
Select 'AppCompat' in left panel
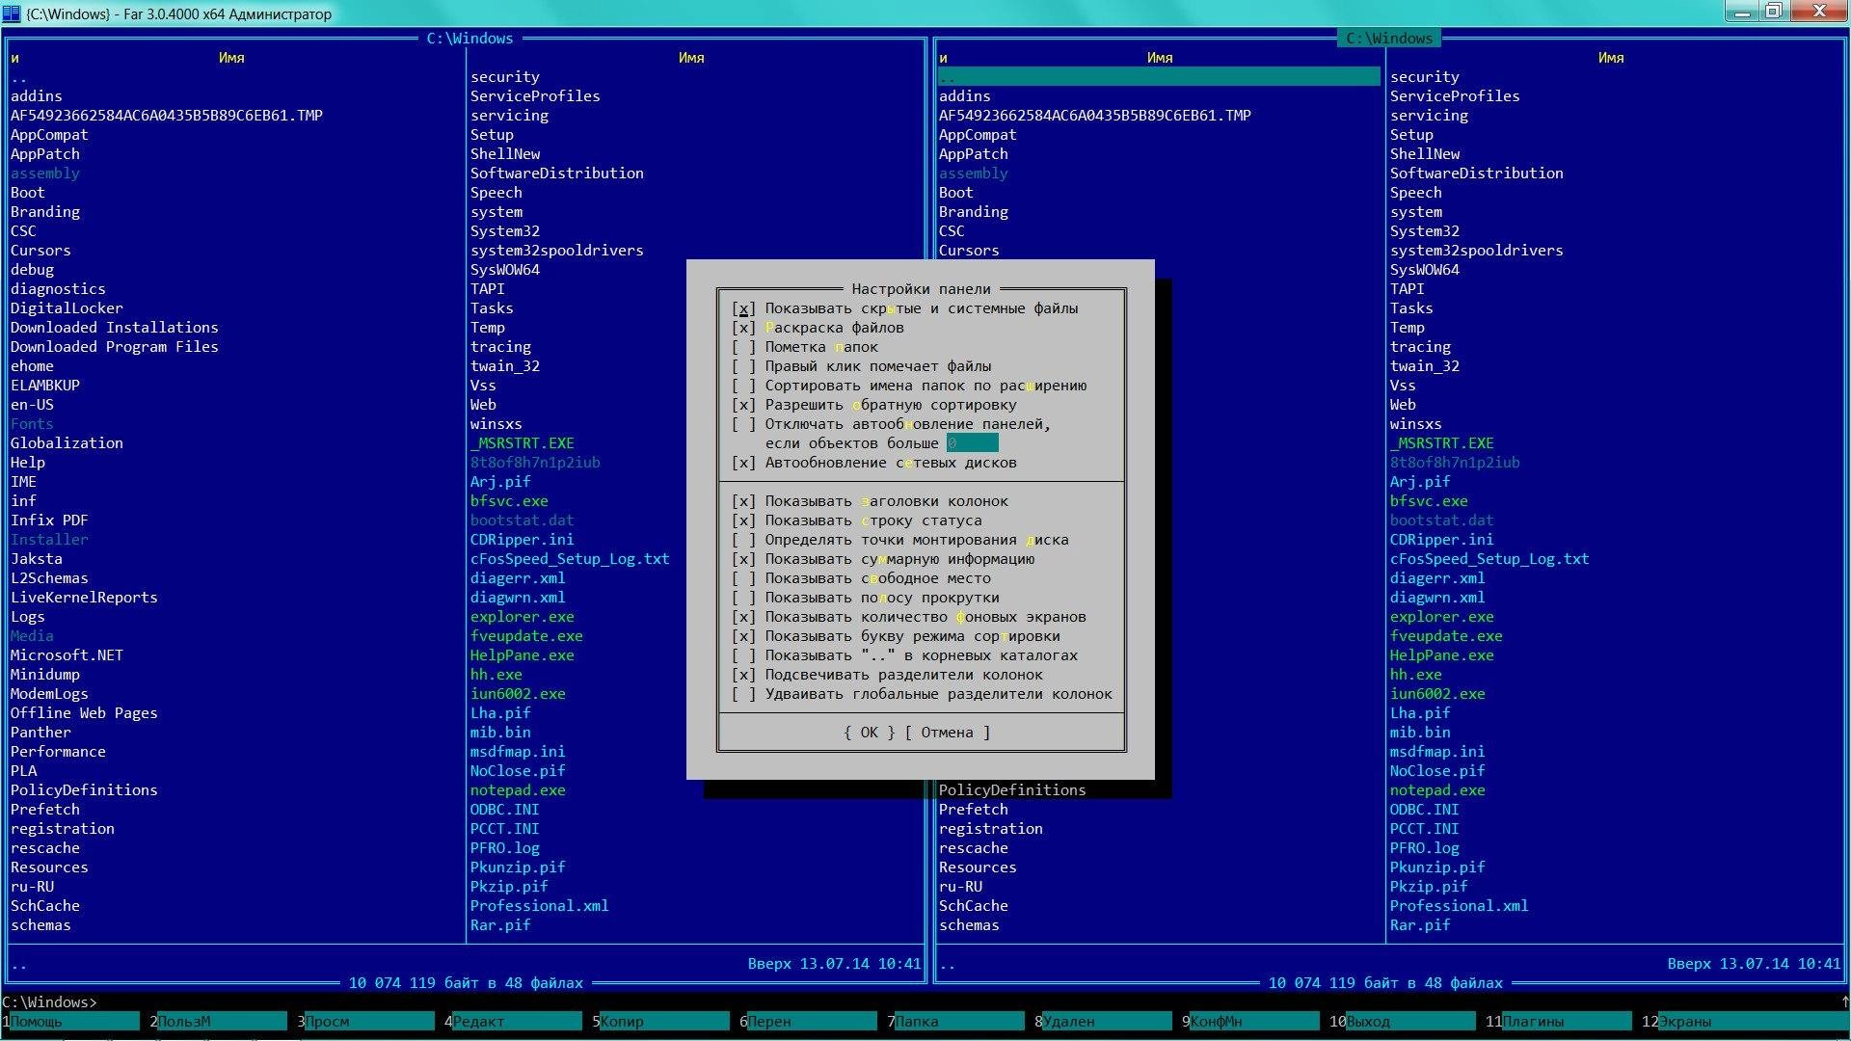(49, 135)
